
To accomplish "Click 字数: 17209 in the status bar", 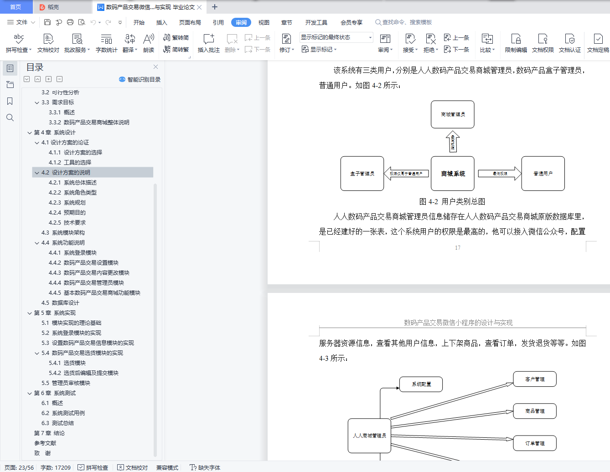I will click(x=56, y=467).
